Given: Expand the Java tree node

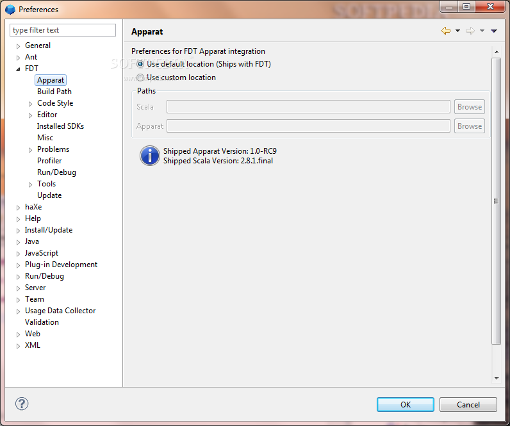Looking at the screenshot, I should tap(18, 242).
